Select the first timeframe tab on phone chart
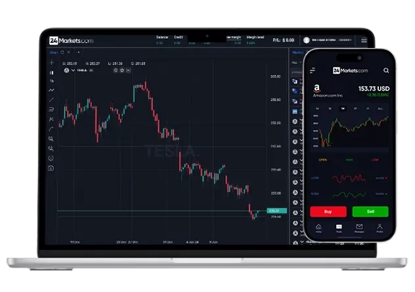The width and height of the screenshot is (415, 292). pos(318,109)
